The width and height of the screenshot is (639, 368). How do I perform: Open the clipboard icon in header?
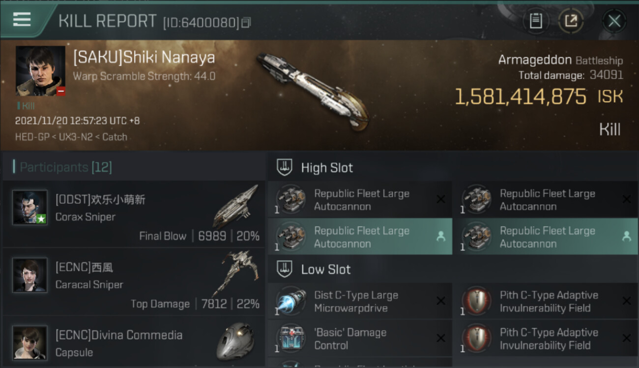[536, 21]
